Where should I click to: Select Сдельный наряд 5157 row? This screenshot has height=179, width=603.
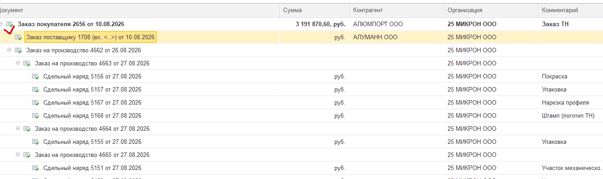tap(301, 90)
